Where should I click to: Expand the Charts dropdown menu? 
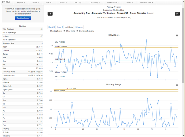pyautogui.click(x=35, y=2)
